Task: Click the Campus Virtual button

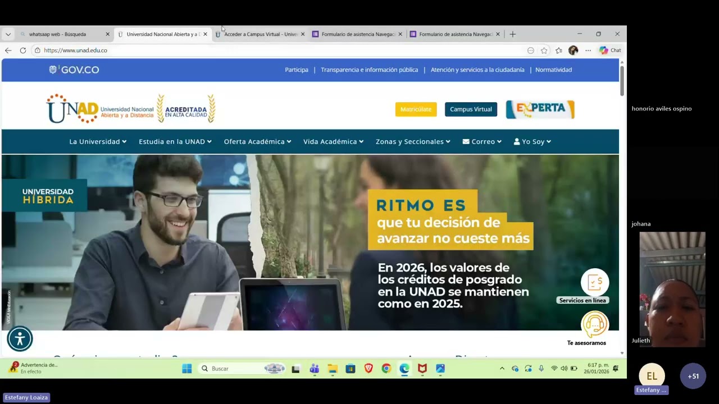Action: [x=471, y=109]
